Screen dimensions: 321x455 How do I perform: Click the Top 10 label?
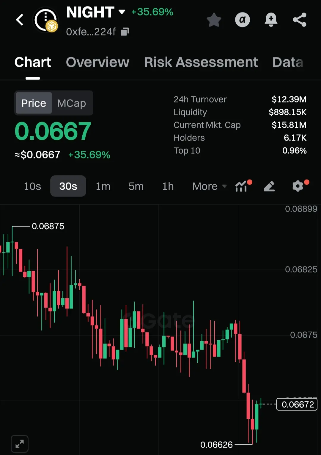click(187, 150)
